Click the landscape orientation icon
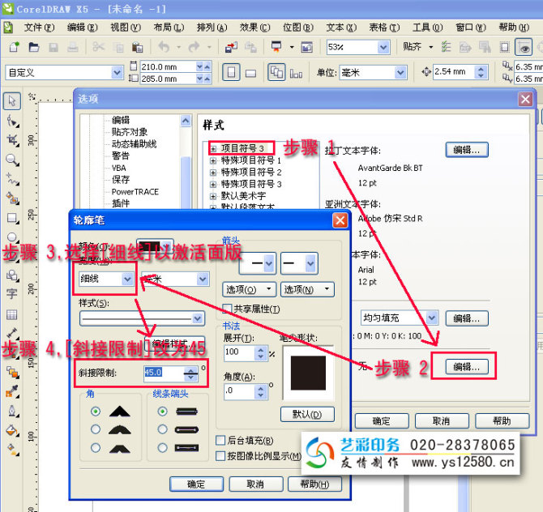 [x=251, y=73]
